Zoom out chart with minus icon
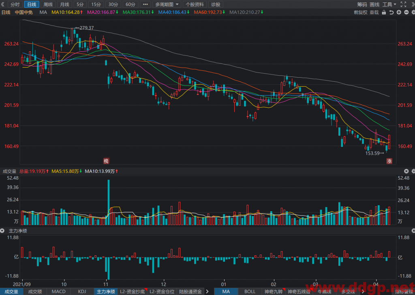 [406, 12]
